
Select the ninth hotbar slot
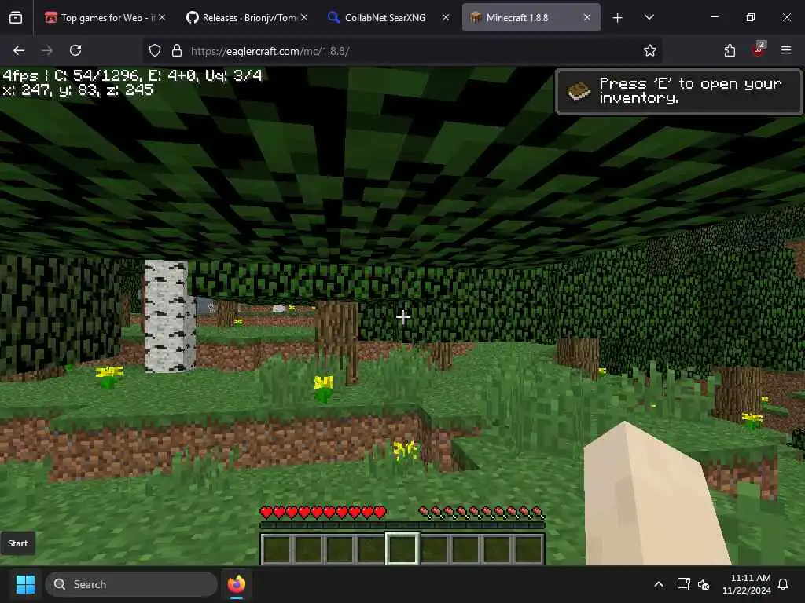tap(528, 549)
